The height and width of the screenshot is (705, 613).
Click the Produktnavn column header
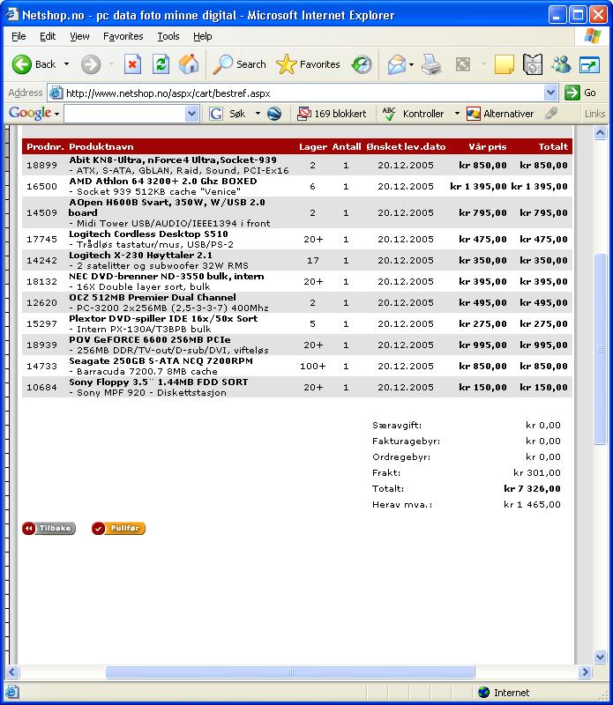coord(101,146)
